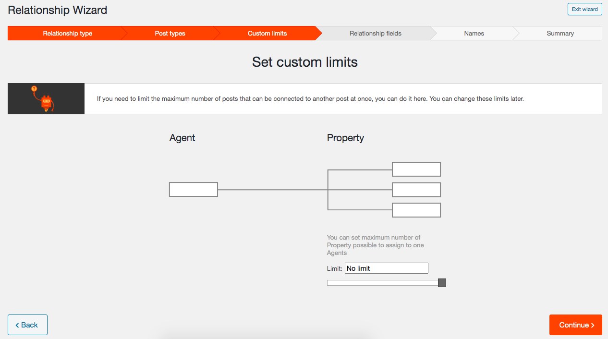Screen dimensions: 608x339
Task: Select the Custom limits step
Action: (267, 33)
